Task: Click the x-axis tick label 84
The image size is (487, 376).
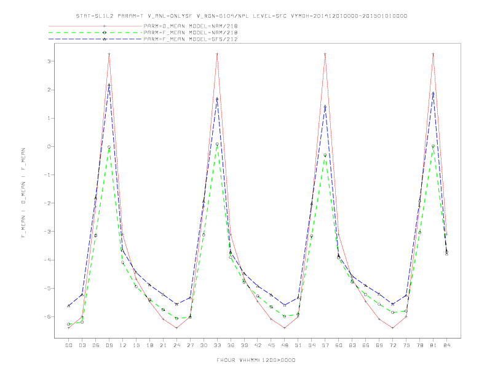Action: point(446,345)
